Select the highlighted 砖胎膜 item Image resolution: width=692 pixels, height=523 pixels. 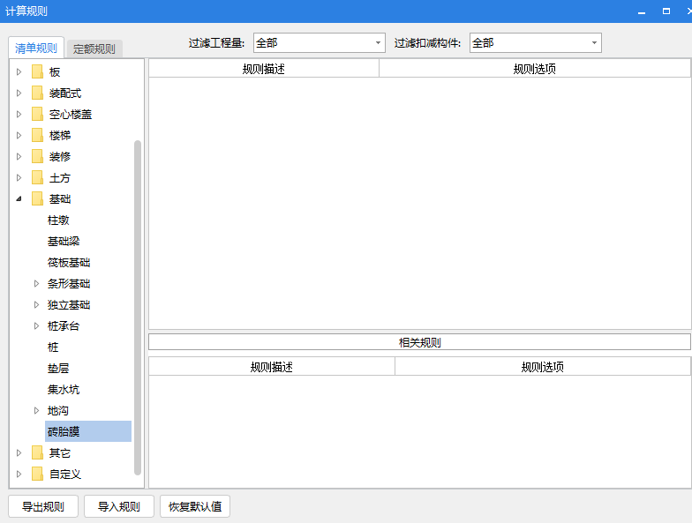pos(88,431)
